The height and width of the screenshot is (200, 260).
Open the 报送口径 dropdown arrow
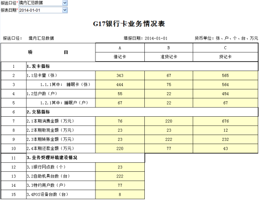[x=65, y=3]
